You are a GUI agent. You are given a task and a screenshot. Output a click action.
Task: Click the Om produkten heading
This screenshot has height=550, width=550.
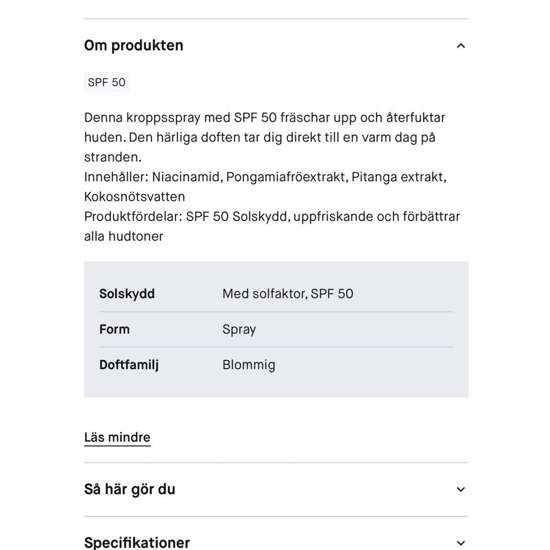point(134,46)
